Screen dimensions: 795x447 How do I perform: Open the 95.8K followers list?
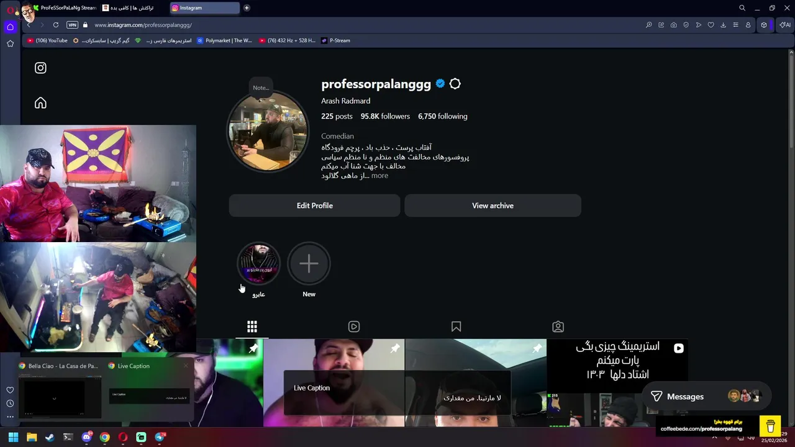385,116
